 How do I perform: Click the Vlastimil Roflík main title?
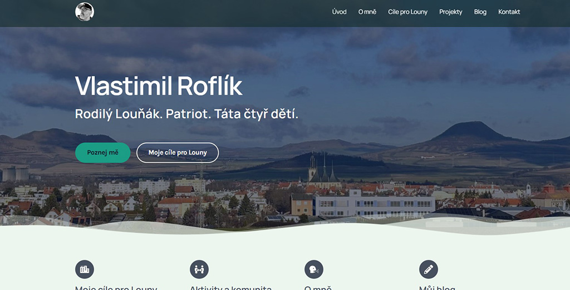pyautogui.click(x=159, y=86)
